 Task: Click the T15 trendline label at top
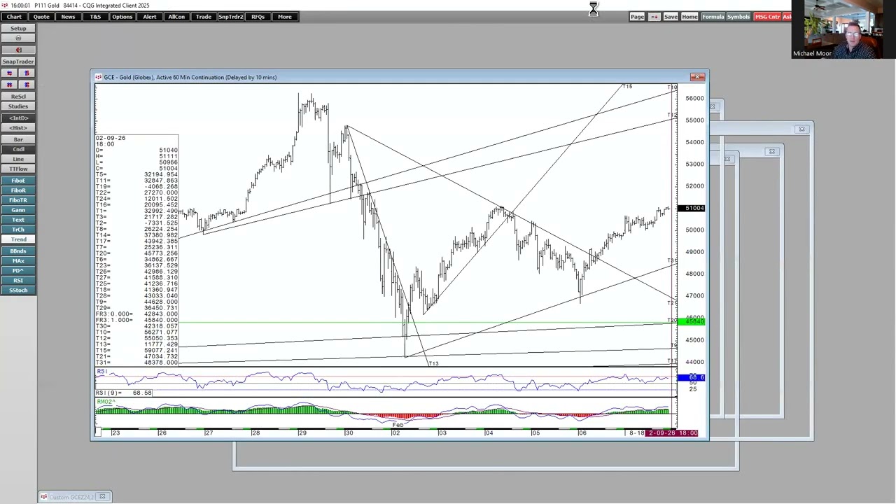627,86
